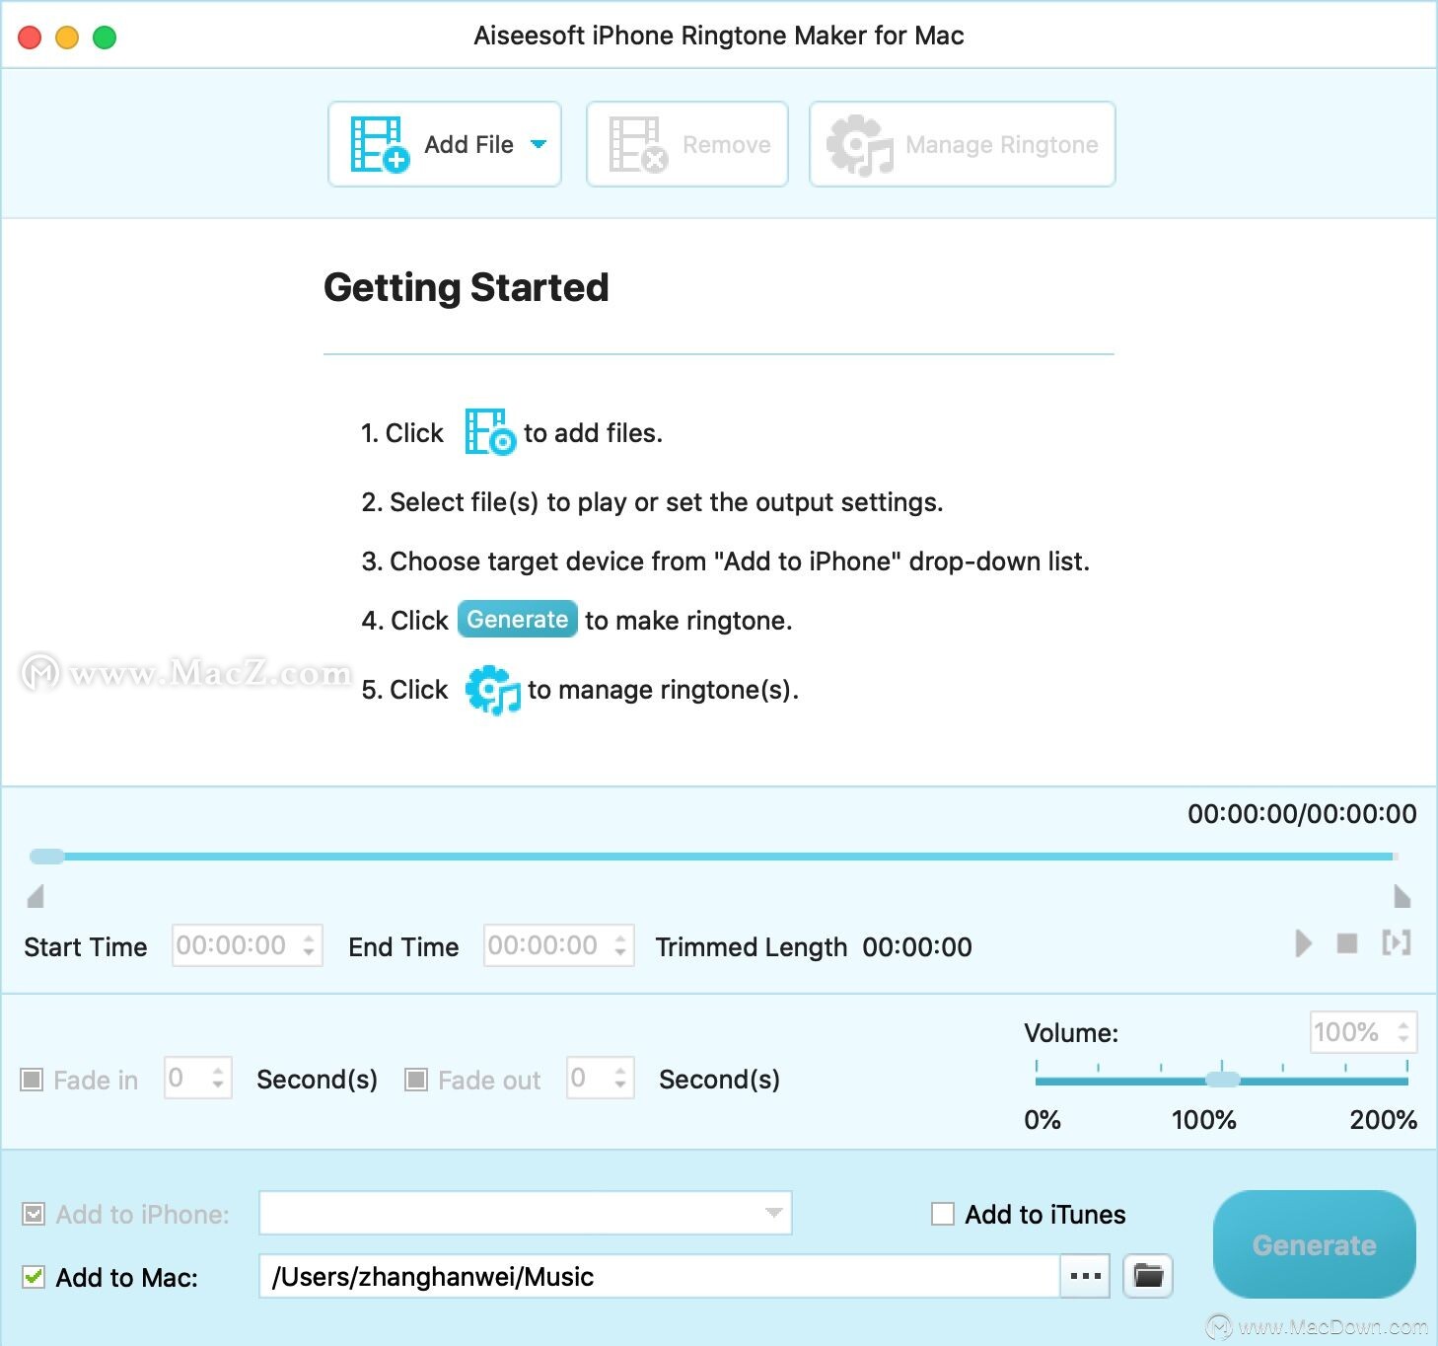The height and width of the screenshot is (1346, 1438).
Task: Click the Volume slider handle at 100%
Action: (1223, 1080)
